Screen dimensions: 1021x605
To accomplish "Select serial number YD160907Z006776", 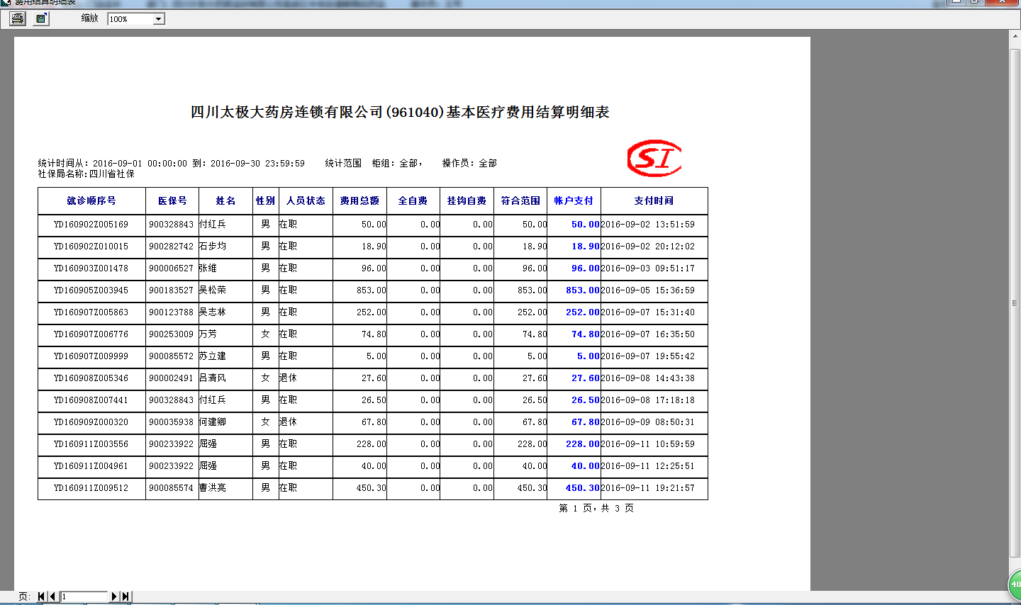I will pyautogui.click(x=91, y=334).
